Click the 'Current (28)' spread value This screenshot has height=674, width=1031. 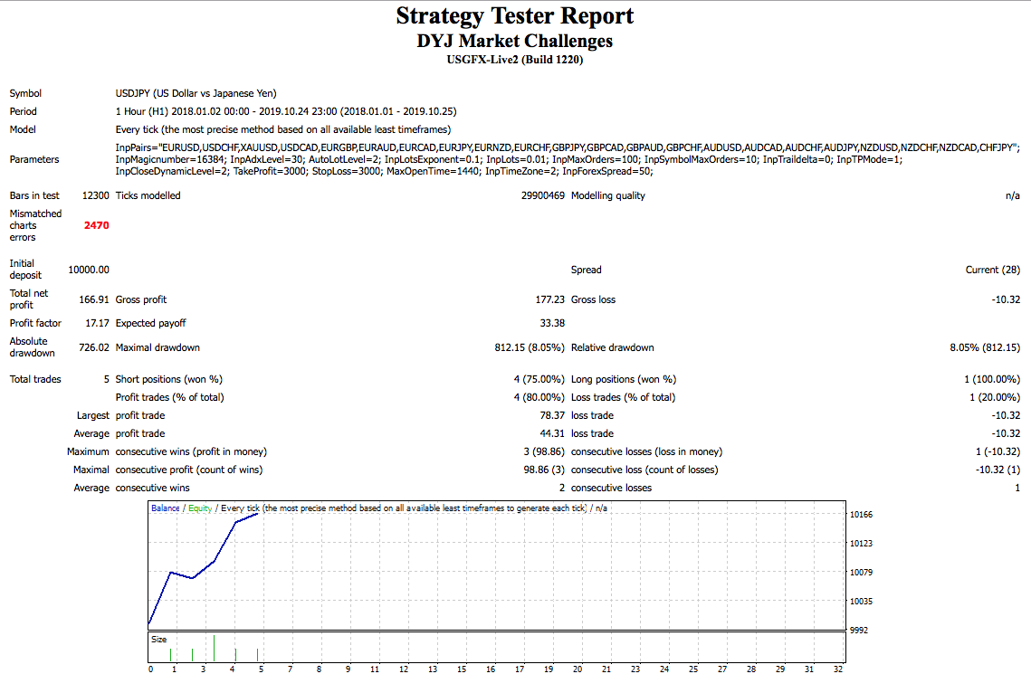coord(993,270)
